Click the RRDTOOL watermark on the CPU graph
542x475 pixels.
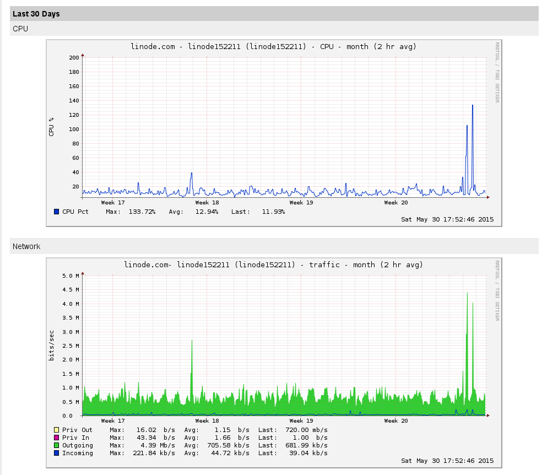497,72
